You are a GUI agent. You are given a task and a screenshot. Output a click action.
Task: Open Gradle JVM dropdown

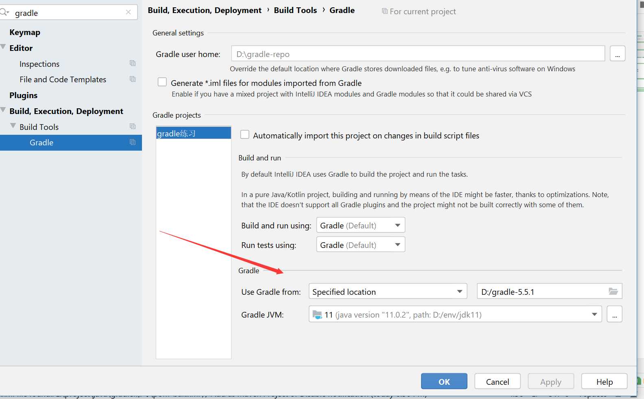click(x=455, y=314)
